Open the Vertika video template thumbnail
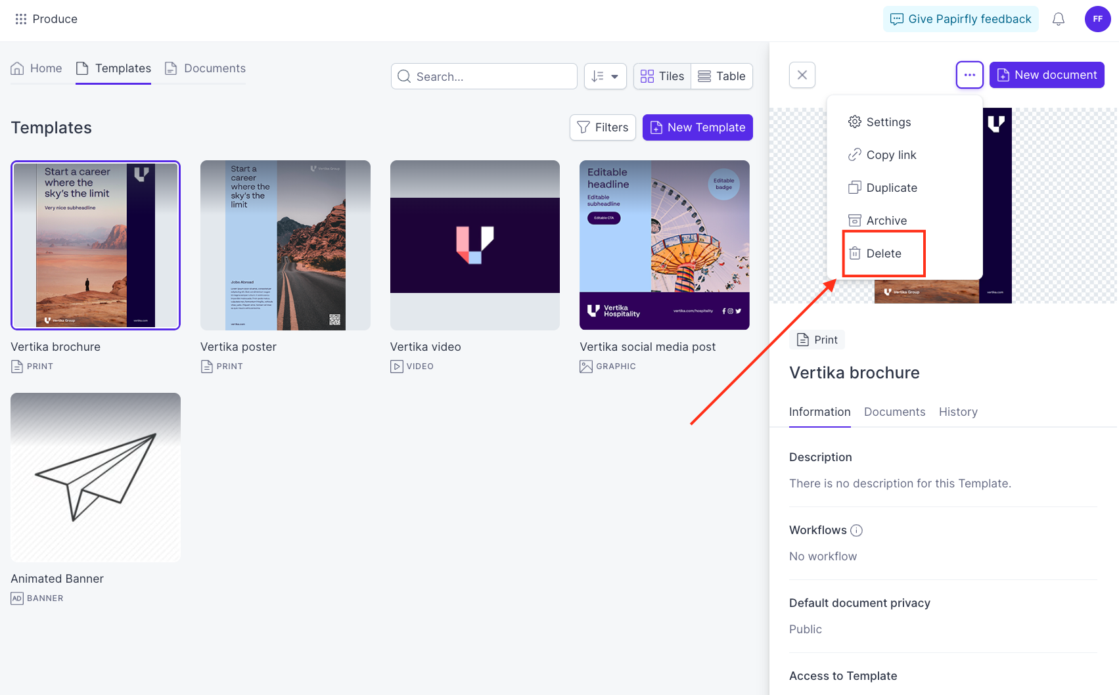Image resolution: width=1119 pixels, height=695 pixels. [474, 245]
